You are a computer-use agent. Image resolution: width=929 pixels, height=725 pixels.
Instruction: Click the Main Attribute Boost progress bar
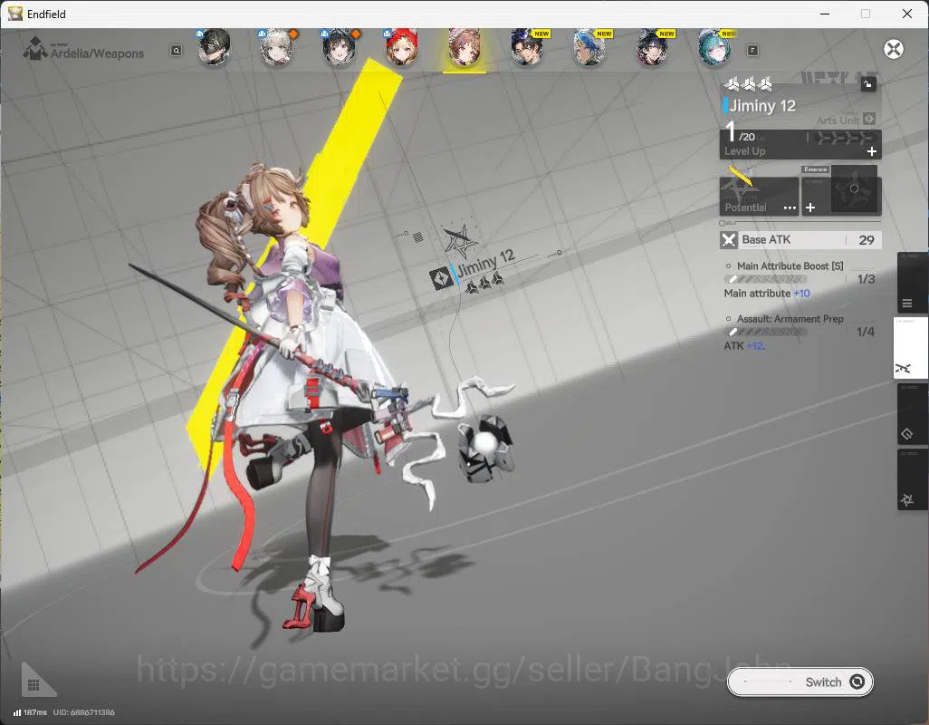765,279
